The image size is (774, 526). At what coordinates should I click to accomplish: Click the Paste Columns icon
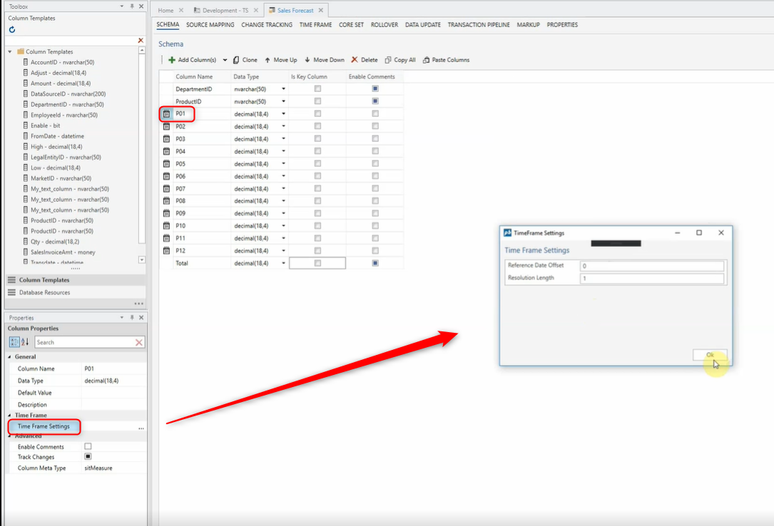(x=426, y=60)
